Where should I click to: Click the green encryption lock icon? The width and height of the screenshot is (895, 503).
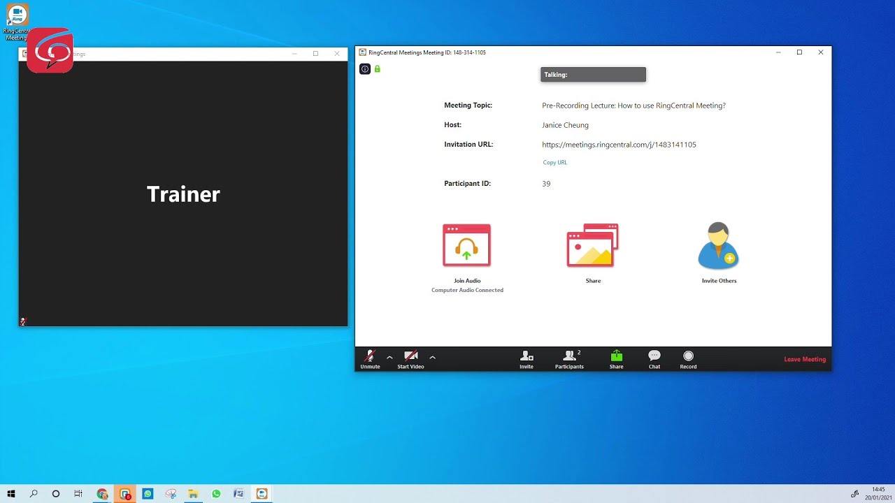click(378, 69)
